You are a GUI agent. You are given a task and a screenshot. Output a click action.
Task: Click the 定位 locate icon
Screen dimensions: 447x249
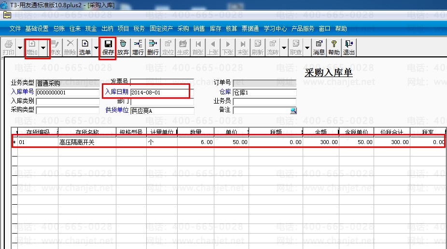[168, 47]
